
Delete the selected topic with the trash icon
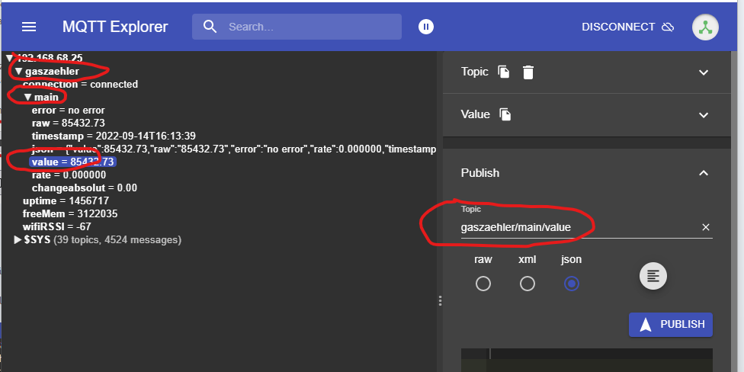(x=528, y=72)
